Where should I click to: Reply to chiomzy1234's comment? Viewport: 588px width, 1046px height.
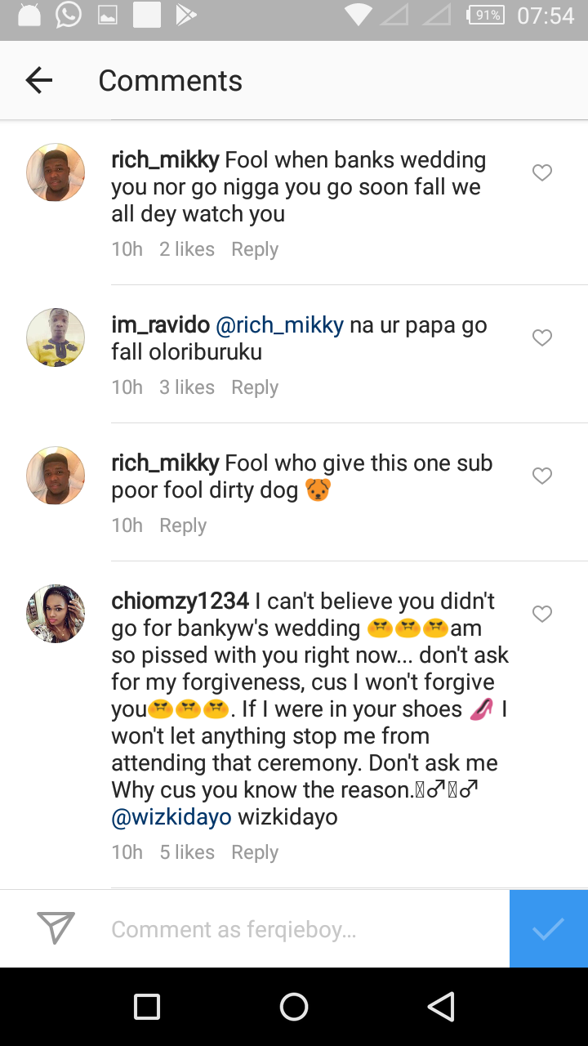point(255,852)
